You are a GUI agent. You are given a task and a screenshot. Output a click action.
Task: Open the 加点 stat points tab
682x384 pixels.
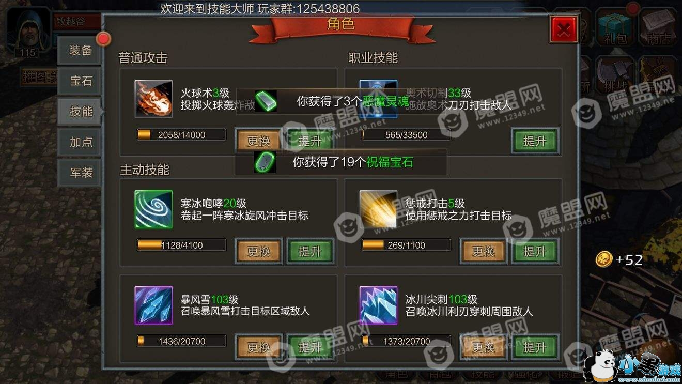tap(81, 142)
